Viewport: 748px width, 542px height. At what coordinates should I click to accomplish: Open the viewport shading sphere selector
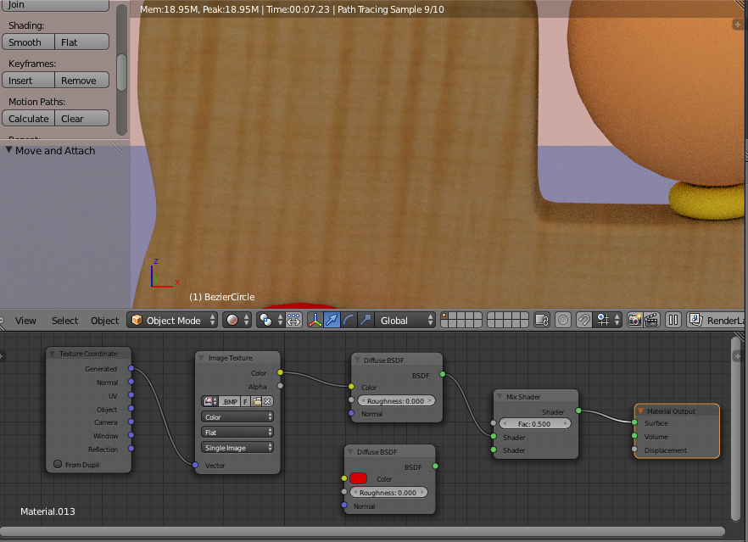237,320
